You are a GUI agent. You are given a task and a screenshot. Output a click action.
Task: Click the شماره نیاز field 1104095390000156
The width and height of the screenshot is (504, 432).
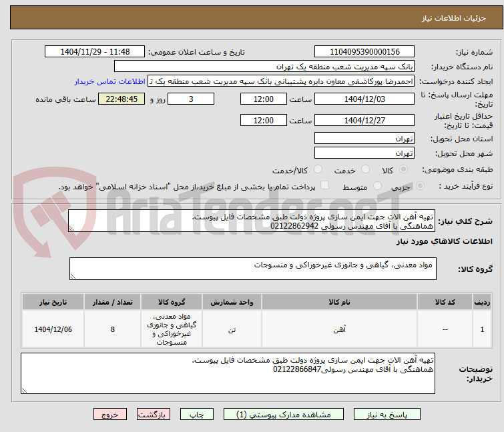(364, 52)
